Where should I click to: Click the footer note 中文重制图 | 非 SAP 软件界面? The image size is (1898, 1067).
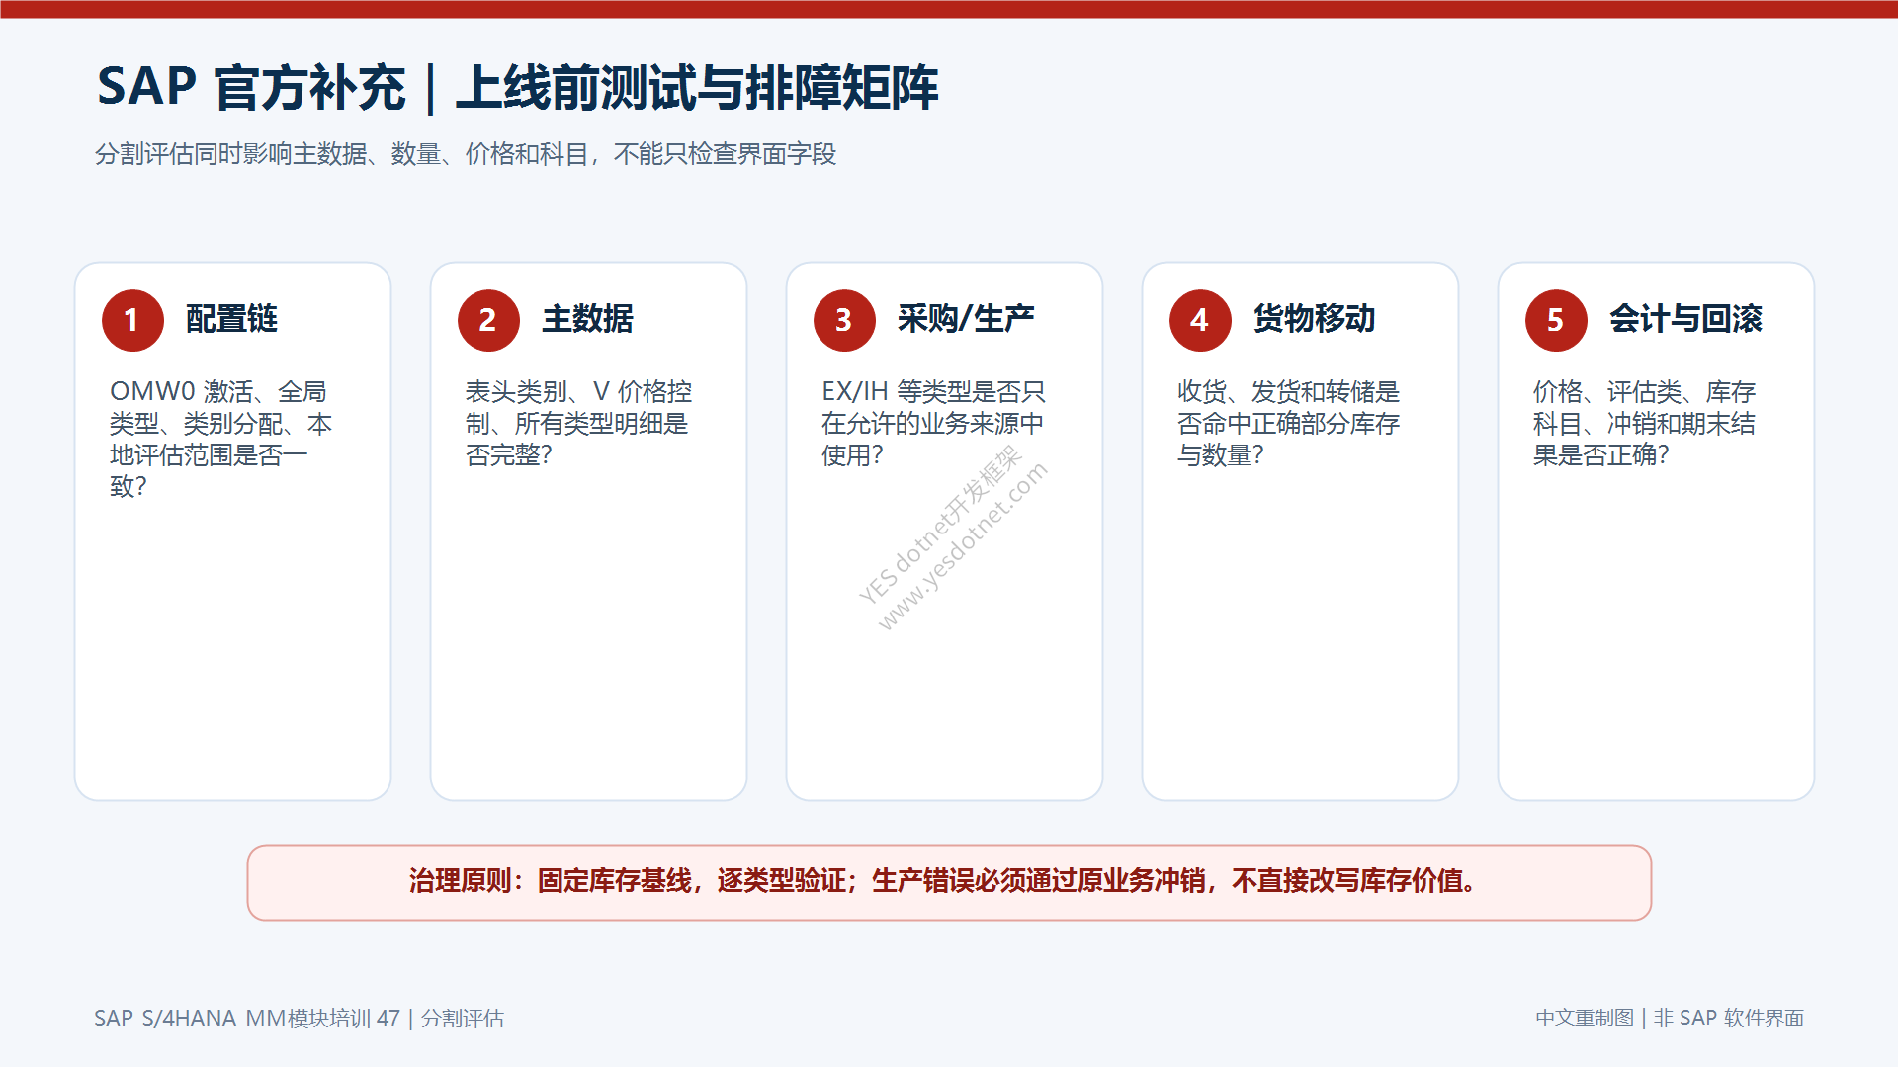coord(1670,1018)
